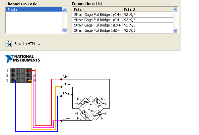The image size is (199, 135).
Task: Click the 9219/5 cell
Action: 148,31
